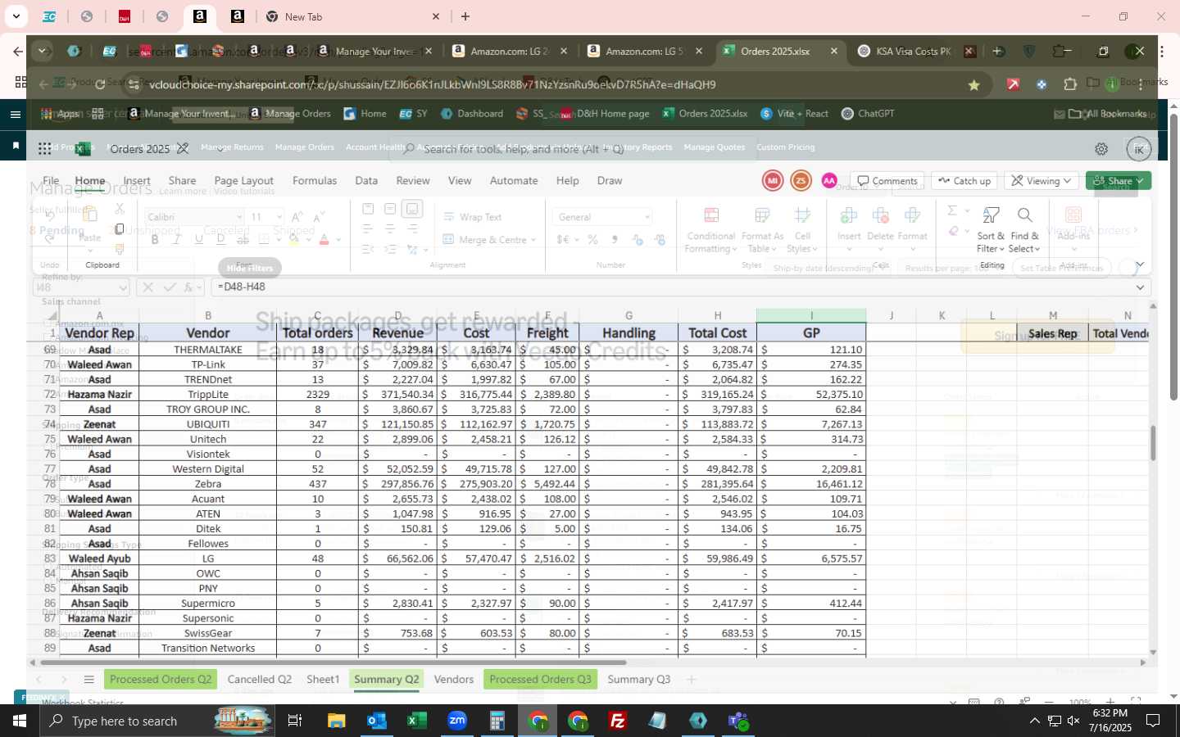The width and height of the screenshot is (1180, 737).
Task: Open the Microsoft 365 app launcher grid
Action: coord(45,148)
